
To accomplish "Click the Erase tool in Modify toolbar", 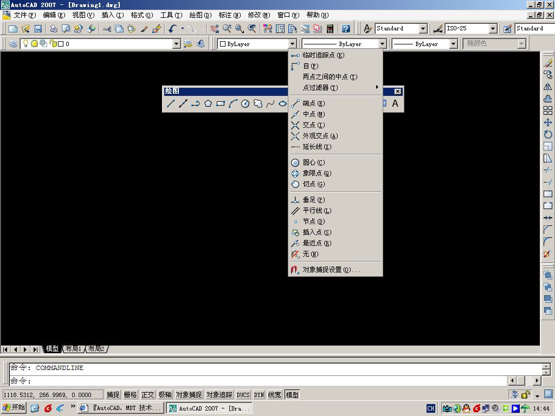I will (548, 63).
